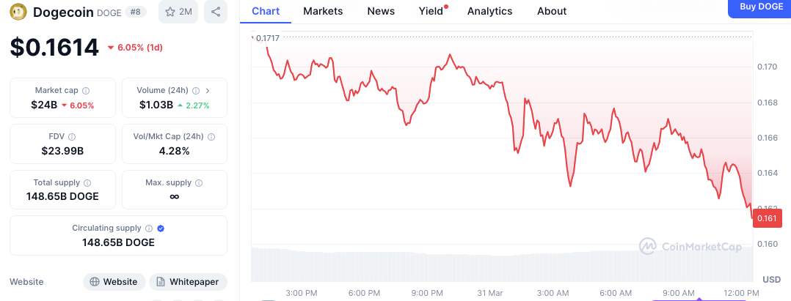This screenshot has width=791, height=301.
Task: Click the Dogecoin logo icon
Action: [x=18, y=12]
